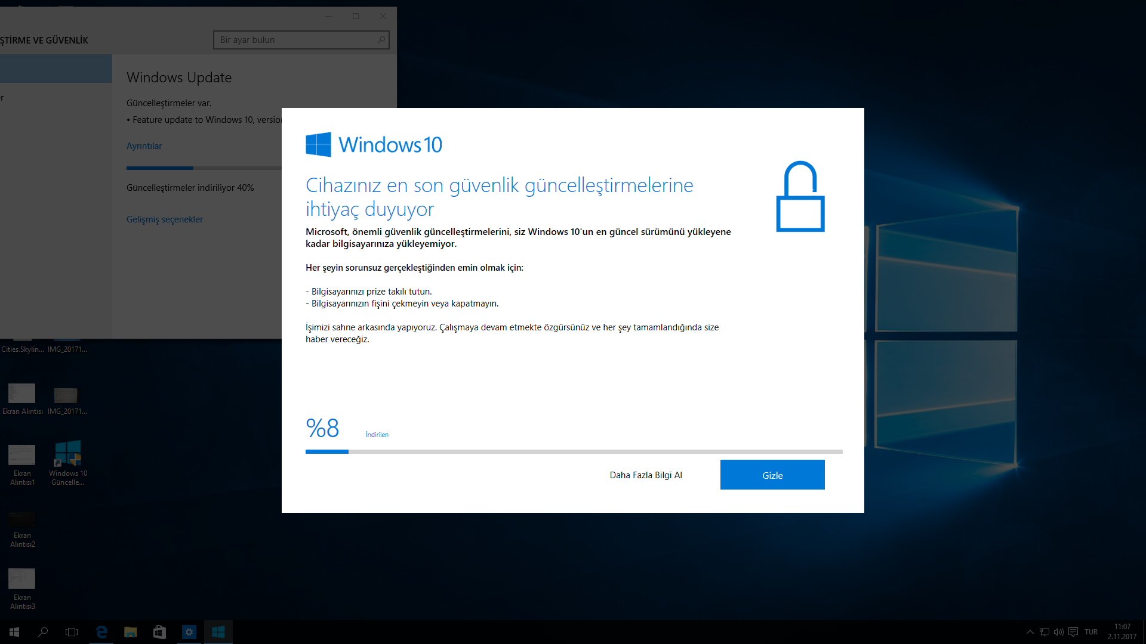Screen dimensions: 1146x644
Task: Open Ayrıntılar link in Windows Update
Action: 144,146
